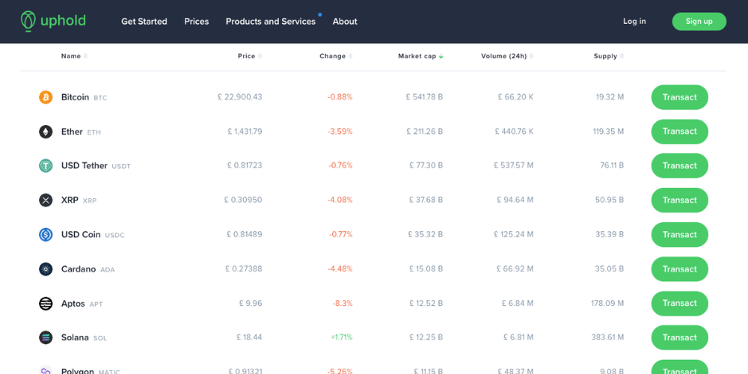
Task: Click the Aptos coin icon
Action: tap(46, 304)
